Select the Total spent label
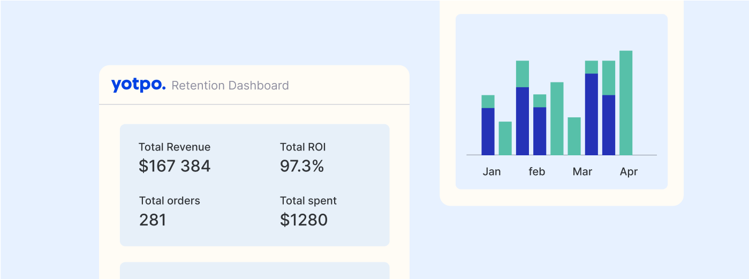This screenshot has width=749, height=279. (308, 201)
